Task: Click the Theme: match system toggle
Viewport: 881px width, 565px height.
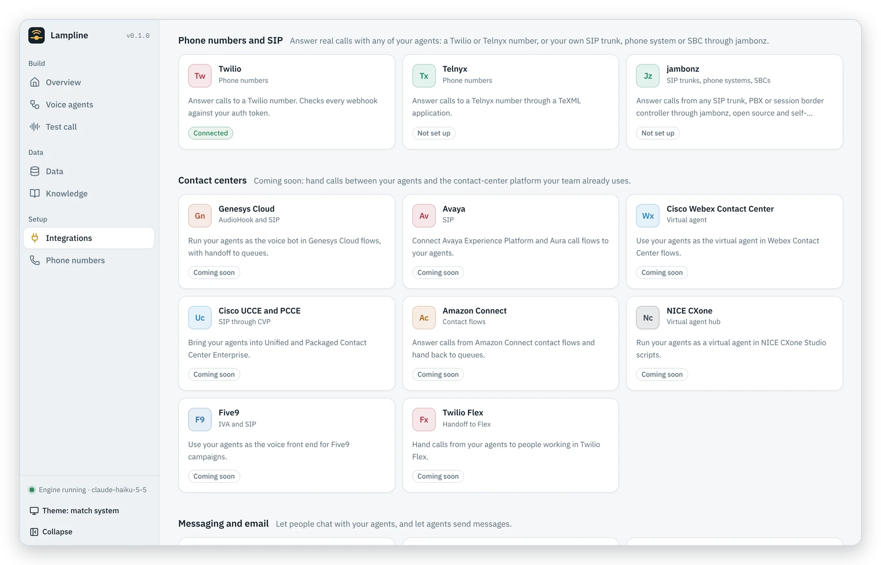Action: pyautogui.click(x=74, y=511)
